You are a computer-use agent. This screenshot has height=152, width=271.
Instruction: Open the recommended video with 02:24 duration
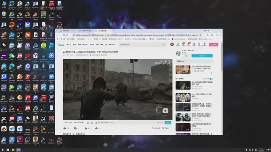(183, 117)
